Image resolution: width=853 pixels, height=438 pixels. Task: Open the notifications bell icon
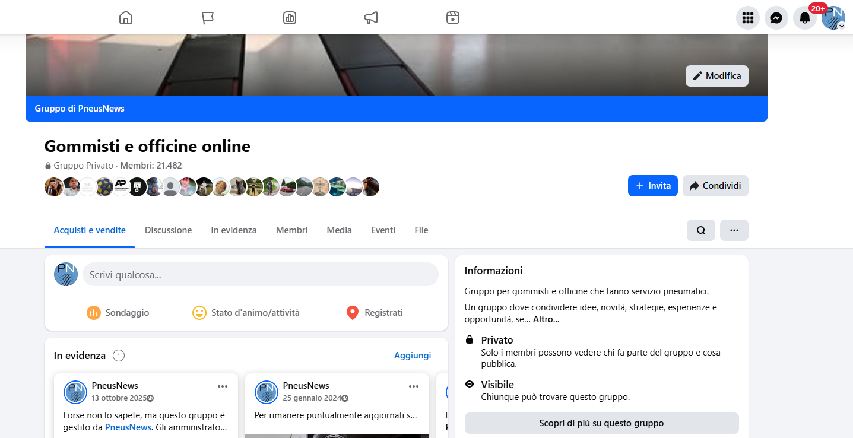(x=805, y=18)
